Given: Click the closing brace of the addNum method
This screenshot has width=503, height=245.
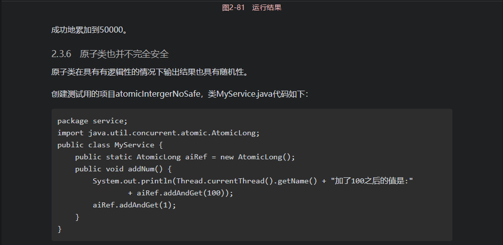Looking at the screenshot, I should pyautogui.click(x=77, y=217).
